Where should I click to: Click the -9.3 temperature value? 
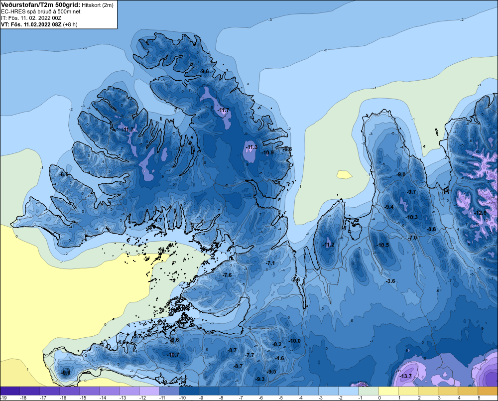point(260,379)
